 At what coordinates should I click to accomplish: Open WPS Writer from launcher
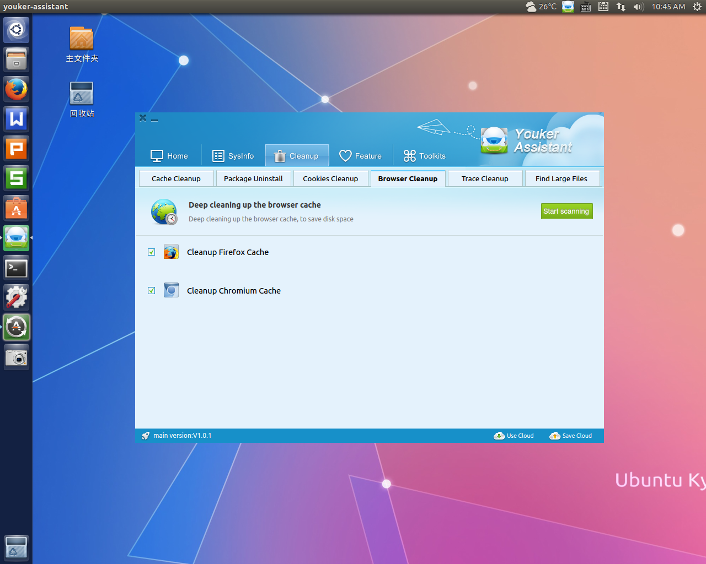[x=17, y=119]
